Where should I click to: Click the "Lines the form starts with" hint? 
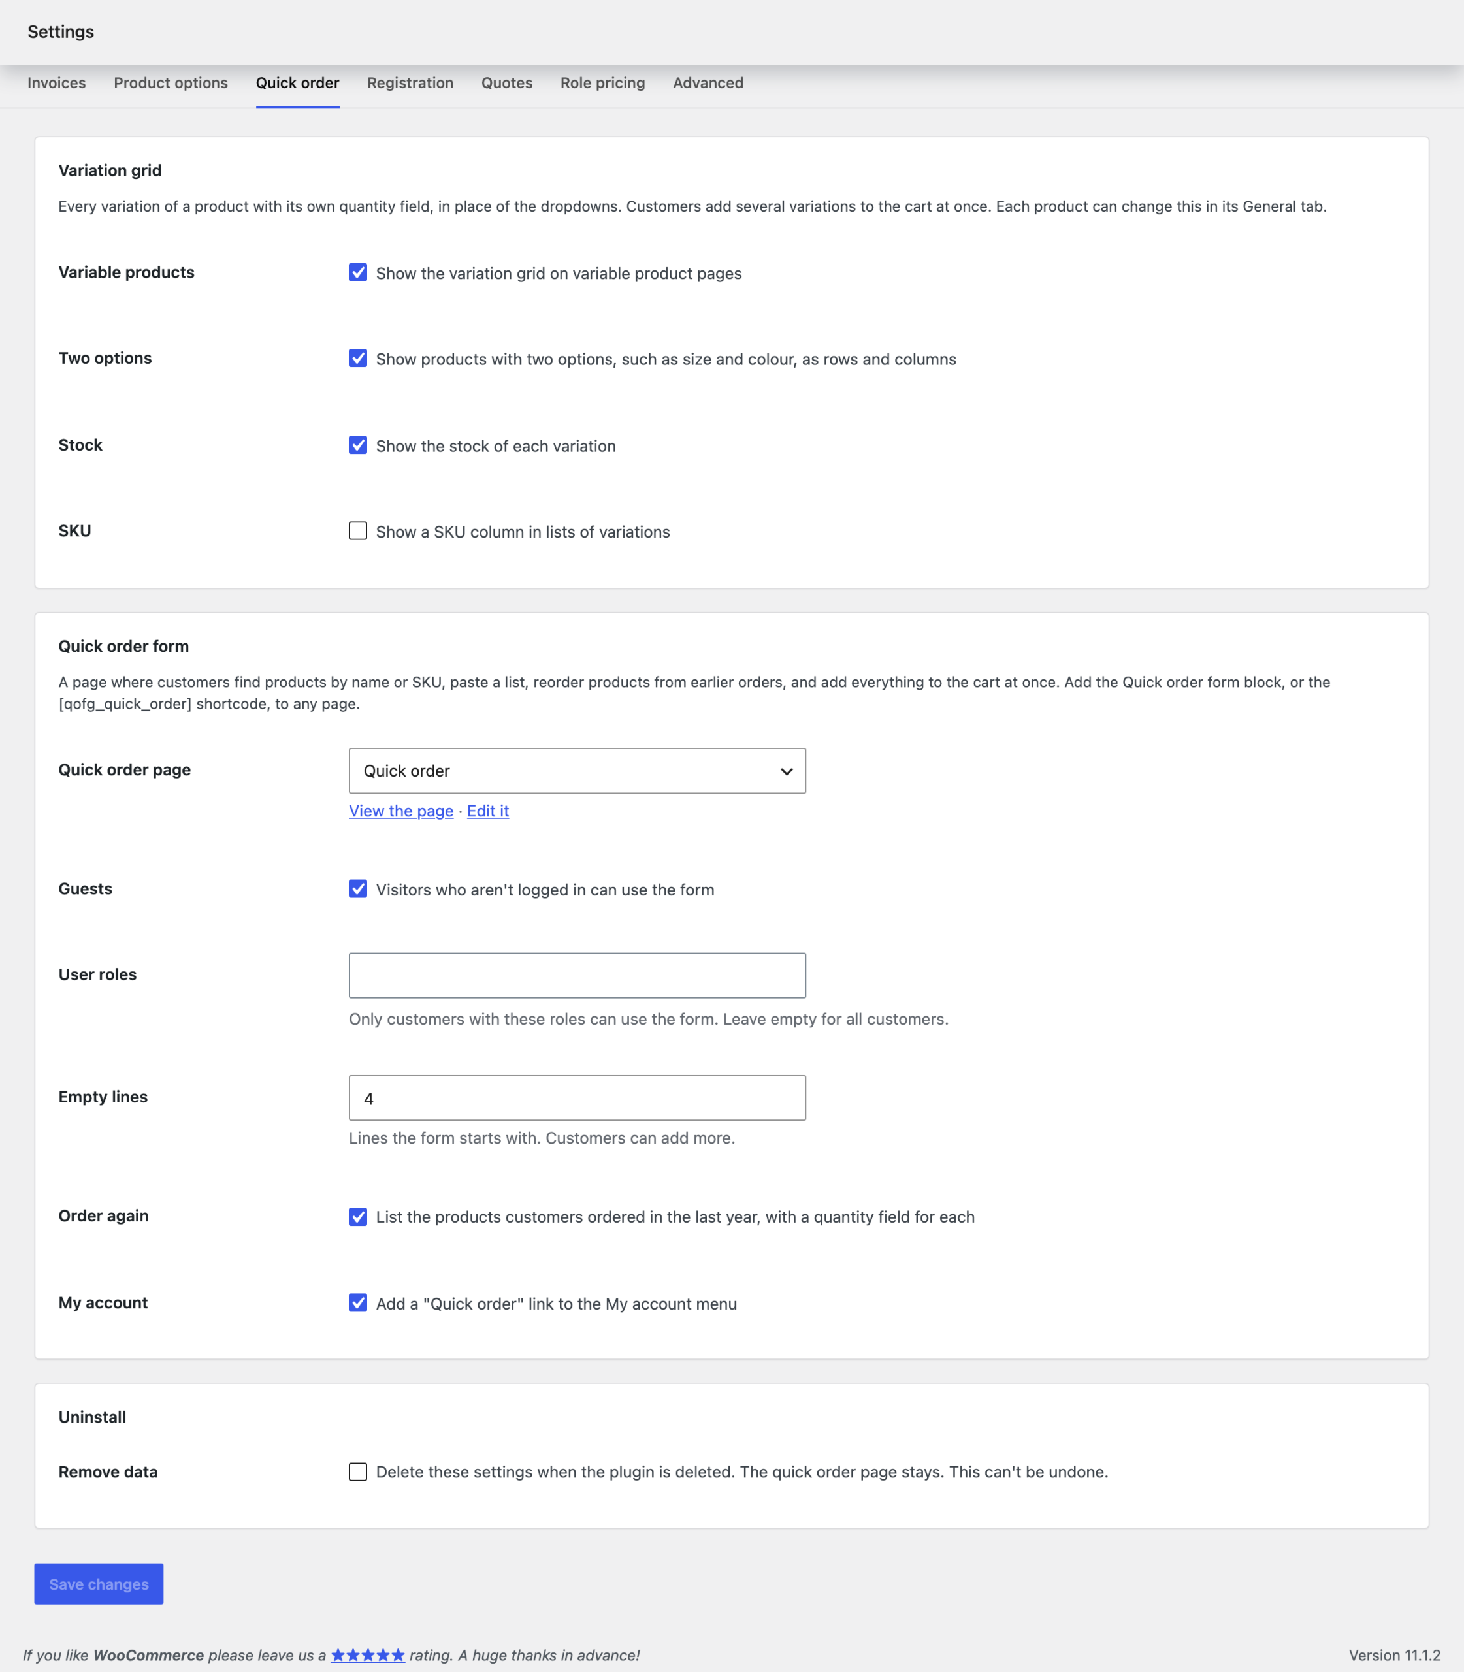click(542, 1137)
